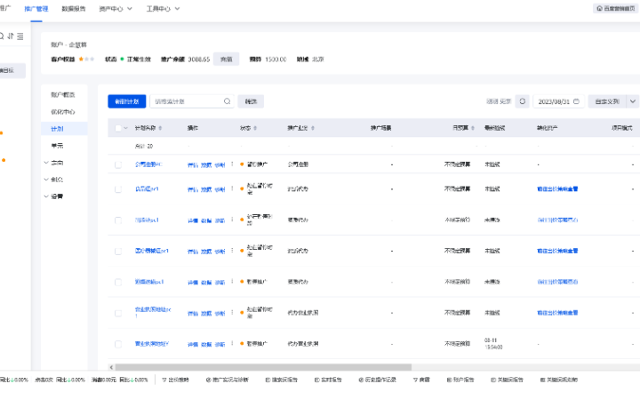Sort by the 状态 column sort icon
This screenshot has width=640, height=400.
pyautogui.click(x=255, y=128)
